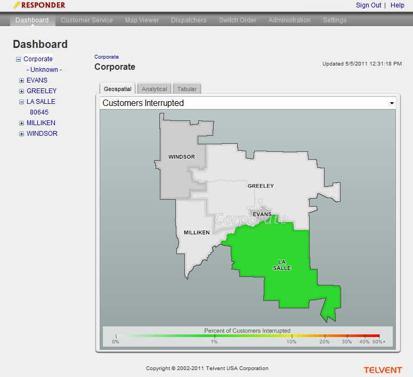Screen dimensions: 413x377
Task: Expand the MILLIKEN tree node
Action: pyautogui.click(x=21, y=124)
